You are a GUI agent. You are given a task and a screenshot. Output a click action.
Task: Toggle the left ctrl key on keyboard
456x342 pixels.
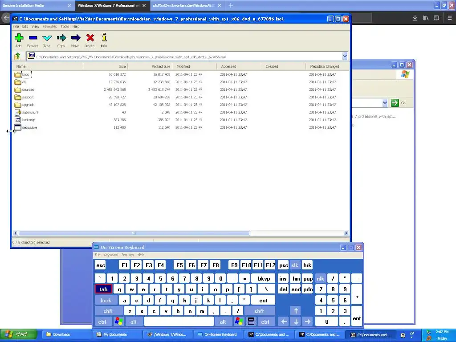coord(102,322)
